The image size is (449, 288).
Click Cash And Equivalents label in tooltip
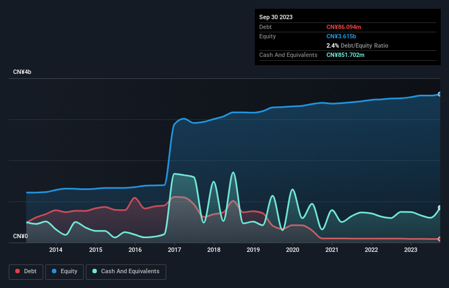[288, 55]
